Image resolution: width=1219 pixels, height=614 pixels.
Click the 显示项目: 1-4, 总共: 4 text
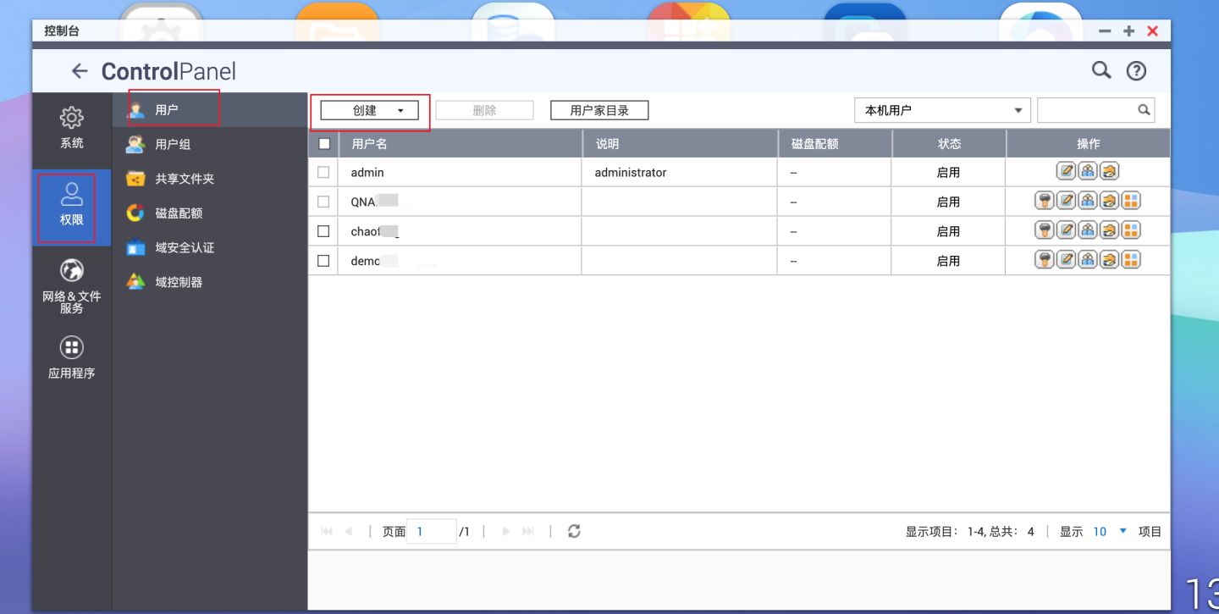click(x=970, y=532)
